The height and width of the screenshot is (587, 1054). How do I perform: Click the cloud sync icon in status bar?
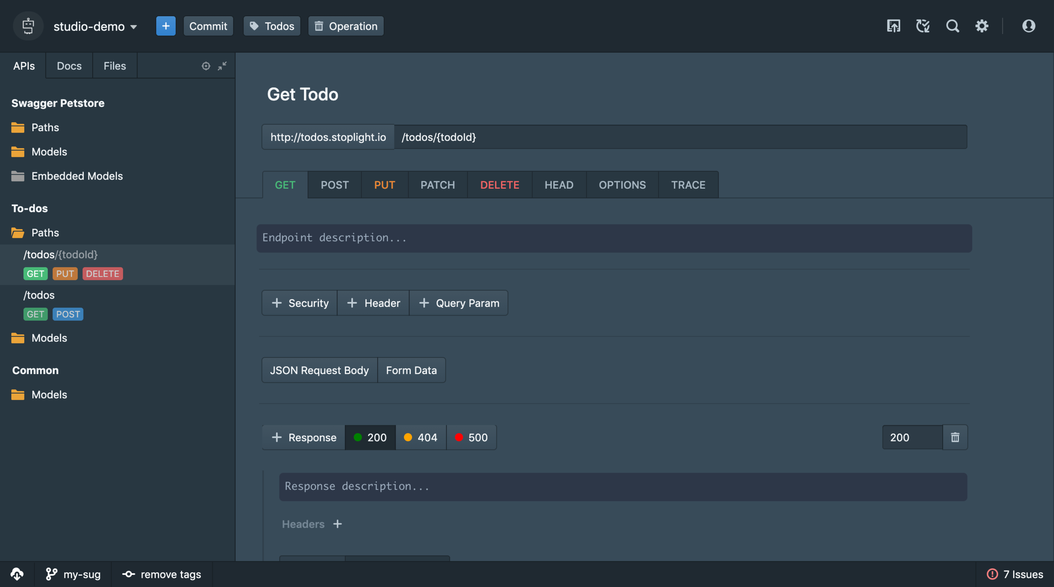point(17,574)
